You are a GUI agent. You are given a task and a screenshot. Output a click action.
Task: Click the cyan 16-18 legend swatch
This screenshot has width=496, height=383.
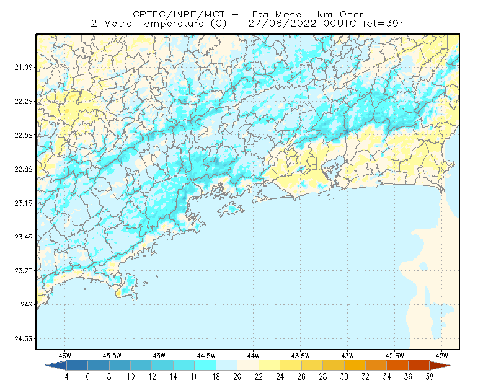(x=205, y=366)
